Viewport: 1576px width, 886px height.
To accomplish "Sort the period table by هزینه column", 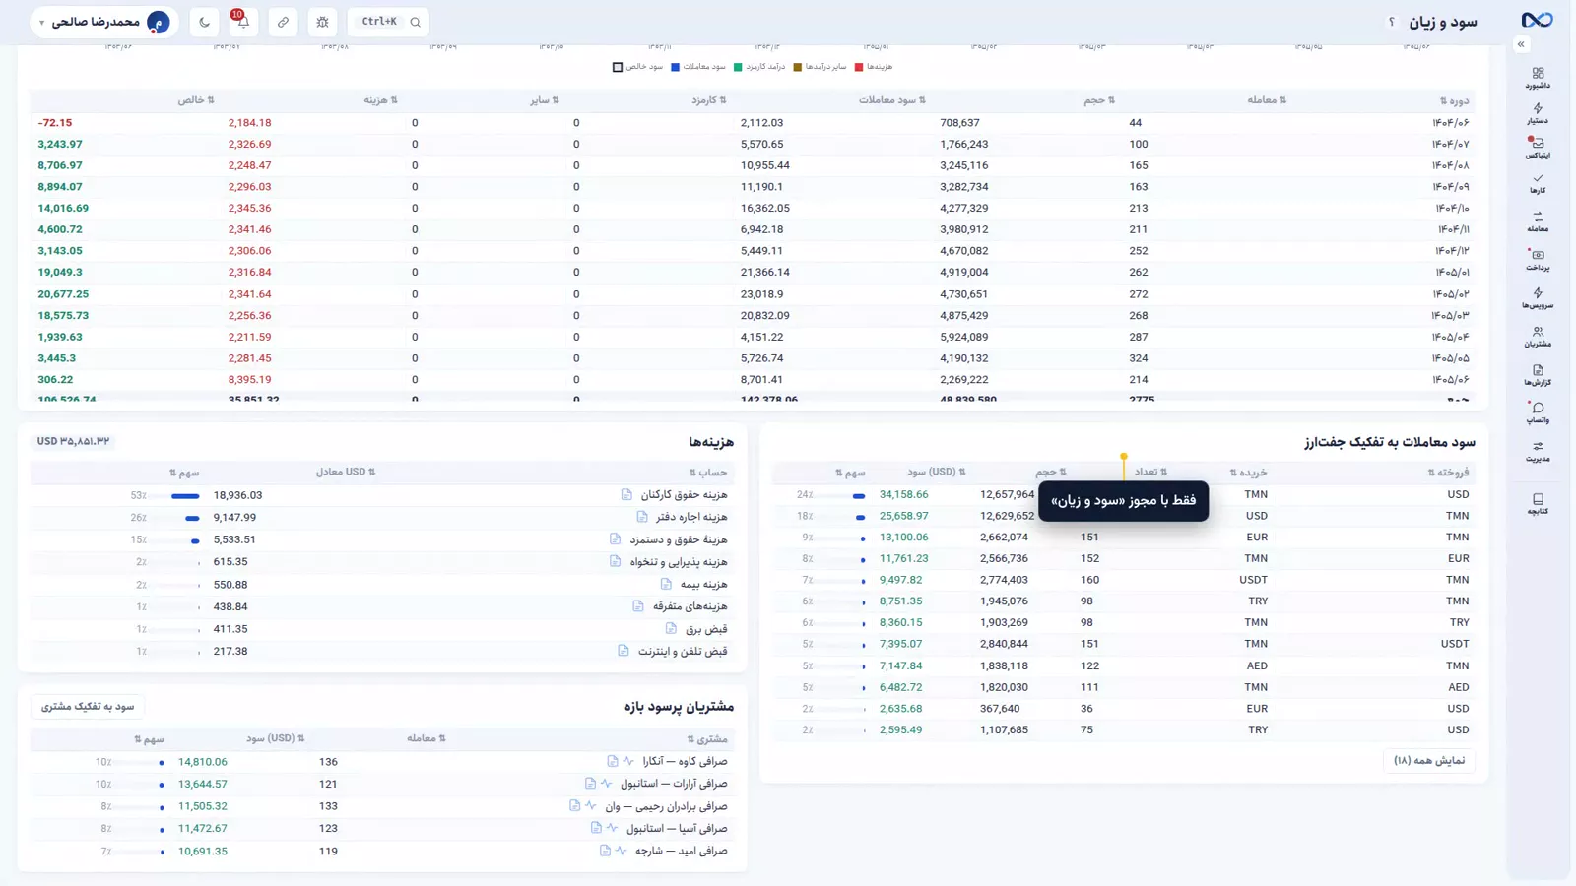I will (380, 100).
